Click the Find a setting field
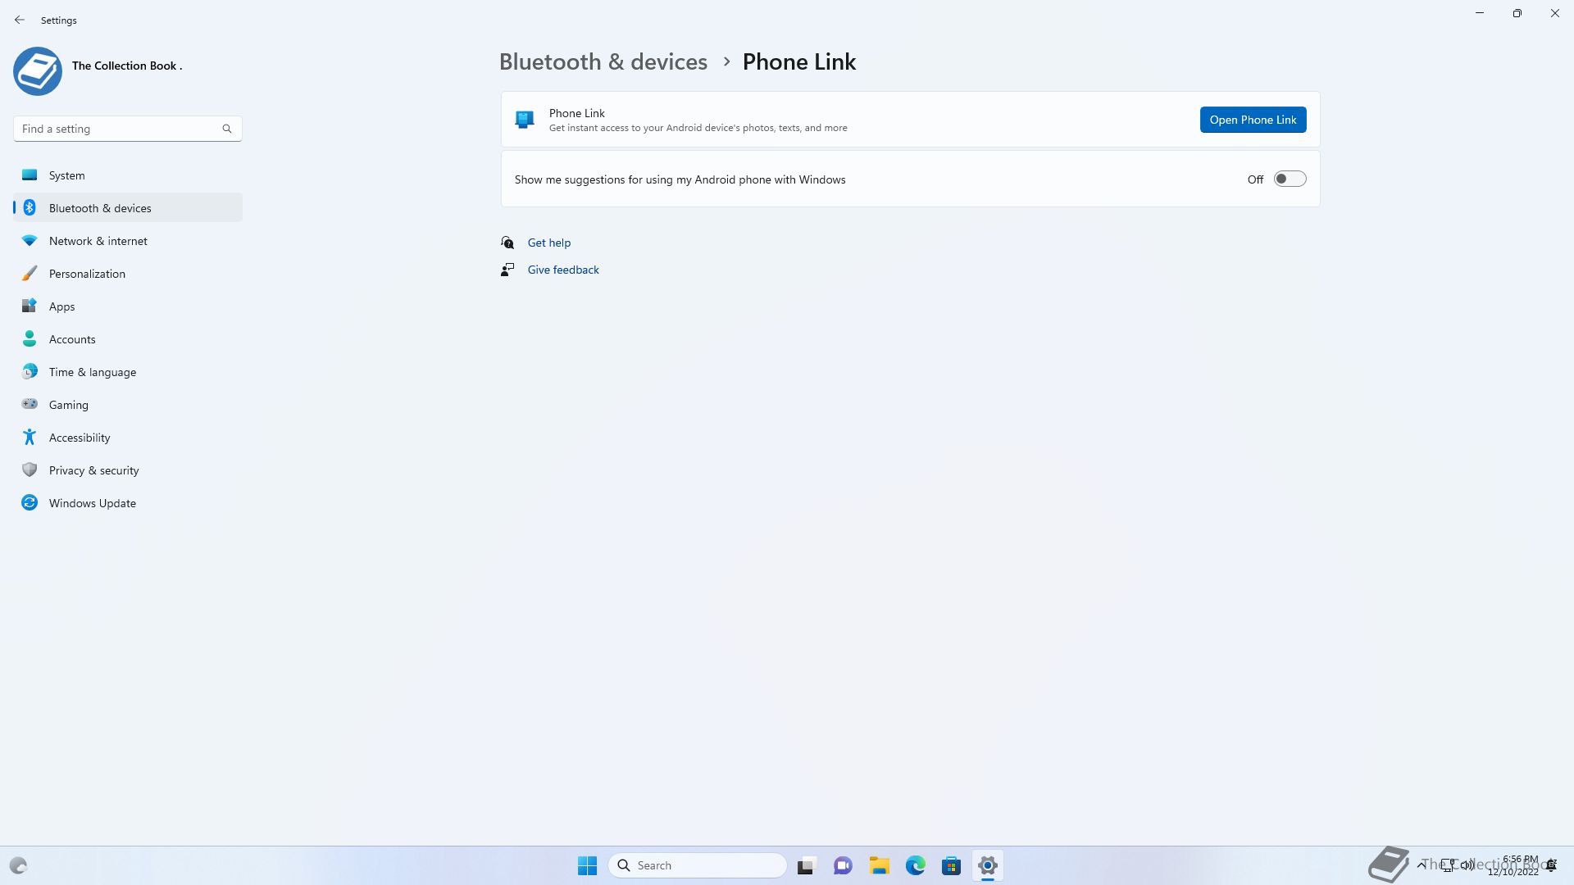Viewport: 1574px width, 885px height. click(x=128, y=129)
